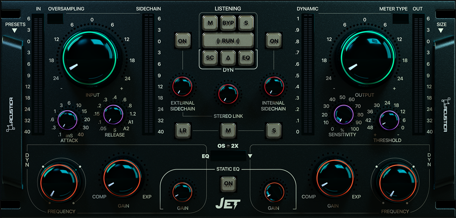Click the Sensitivity knob
The image size is (456, 218).
(x=344, y=115)
